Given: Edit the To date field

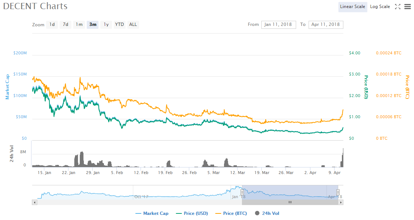Looking at the screenshot, I should [x=326, y=24].
